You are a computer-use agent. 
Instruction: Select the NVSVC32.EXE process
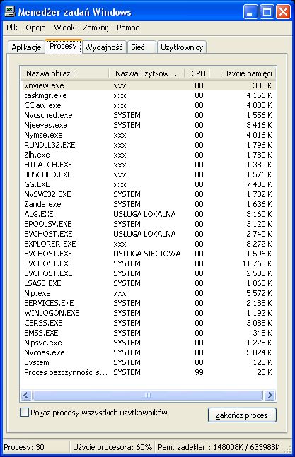(148, 194)
